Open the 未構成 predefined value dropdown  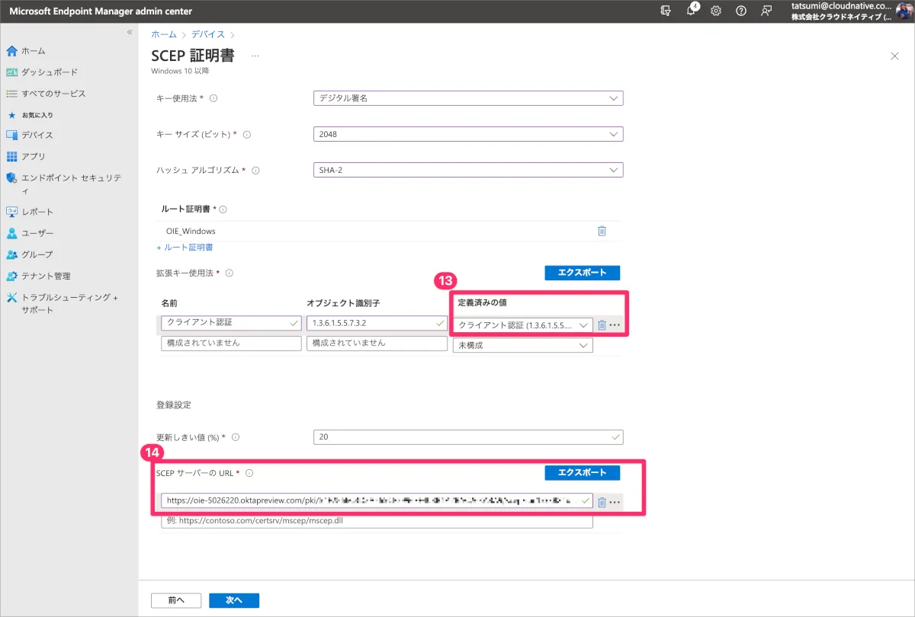point(522,345)
